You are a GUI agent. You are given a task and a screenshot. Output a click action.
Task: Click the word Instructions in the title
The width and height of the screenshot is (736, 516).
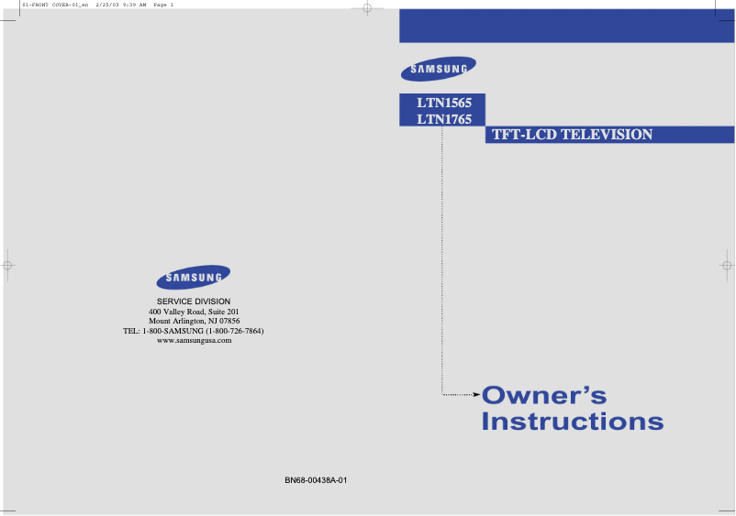pos(572,422)
